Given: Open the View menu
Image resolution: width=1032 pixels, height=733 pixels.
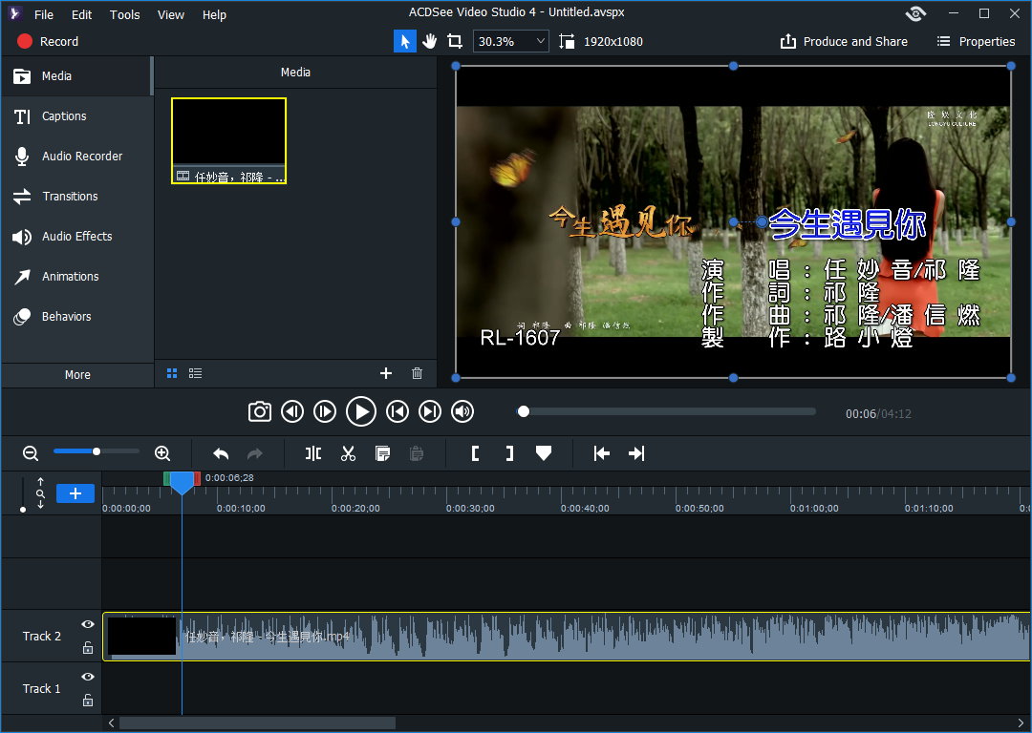Looking at the screenshot, I should [170, 14].
